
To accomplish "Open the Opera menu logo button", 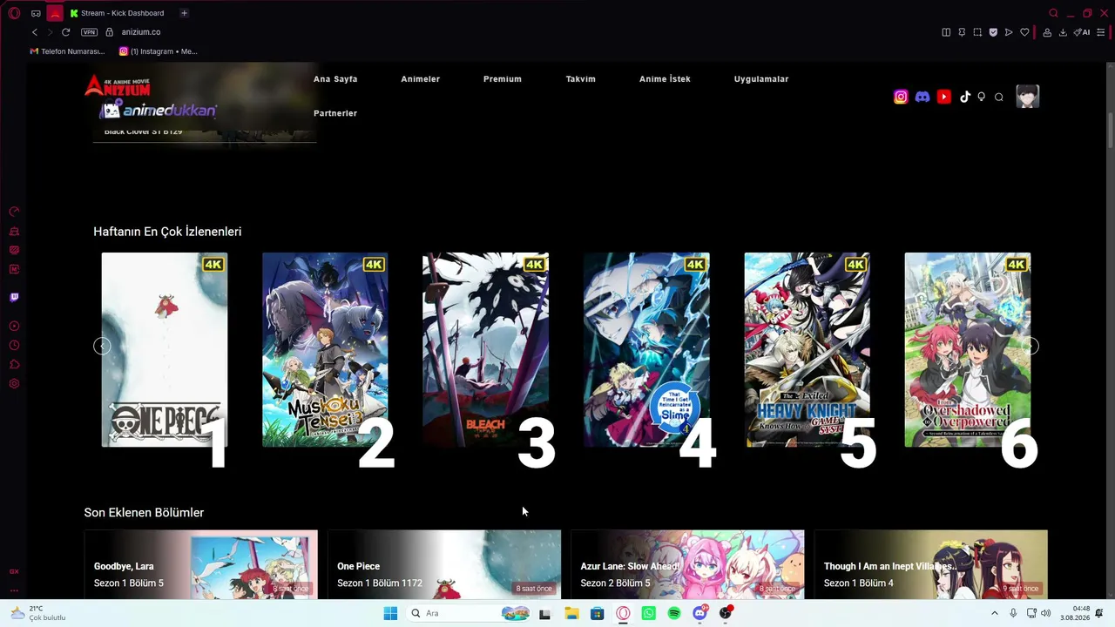I will point(14,13).
